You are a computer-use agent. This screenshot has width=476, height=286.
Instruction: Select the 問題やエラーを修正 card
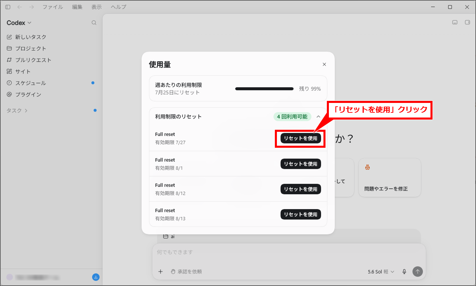pyautogui.click(x=390, y=177)
